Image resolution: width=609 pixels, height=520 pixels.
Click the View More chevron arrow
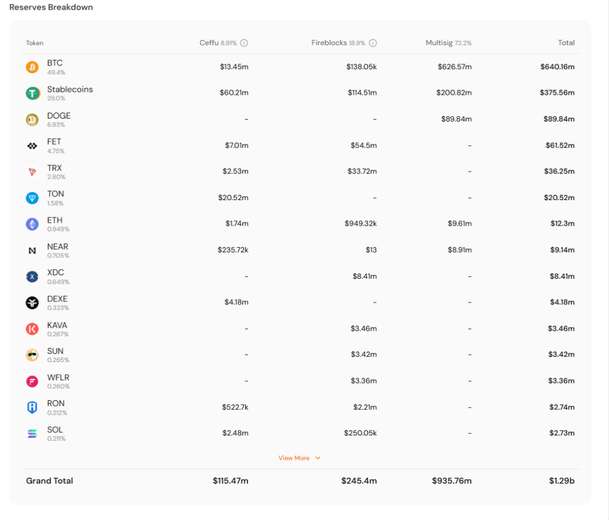click(x=318, y=458)
